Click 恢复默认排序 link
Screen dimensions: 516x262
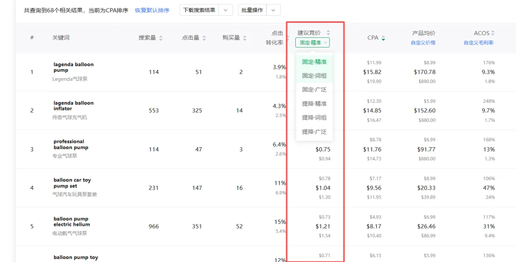[152, 10]
